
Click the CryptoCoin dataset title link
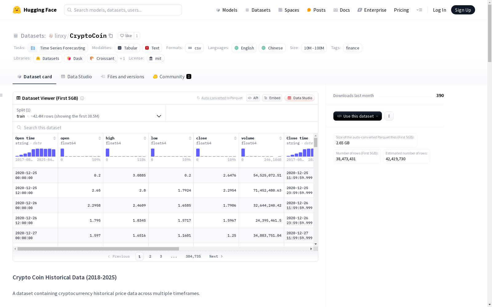[88, 36]
